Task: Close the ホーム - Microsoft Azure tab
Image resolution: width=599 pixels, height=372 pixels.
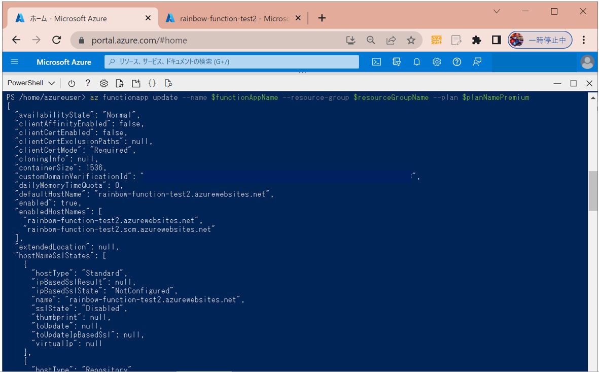Action: click(x=148, y=18)
